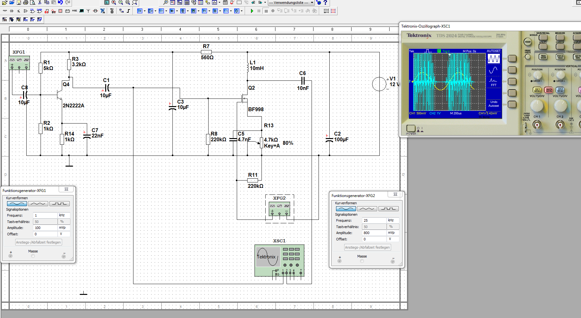
Task: Open the spreadsheet view icon
Action: [187, 2]
